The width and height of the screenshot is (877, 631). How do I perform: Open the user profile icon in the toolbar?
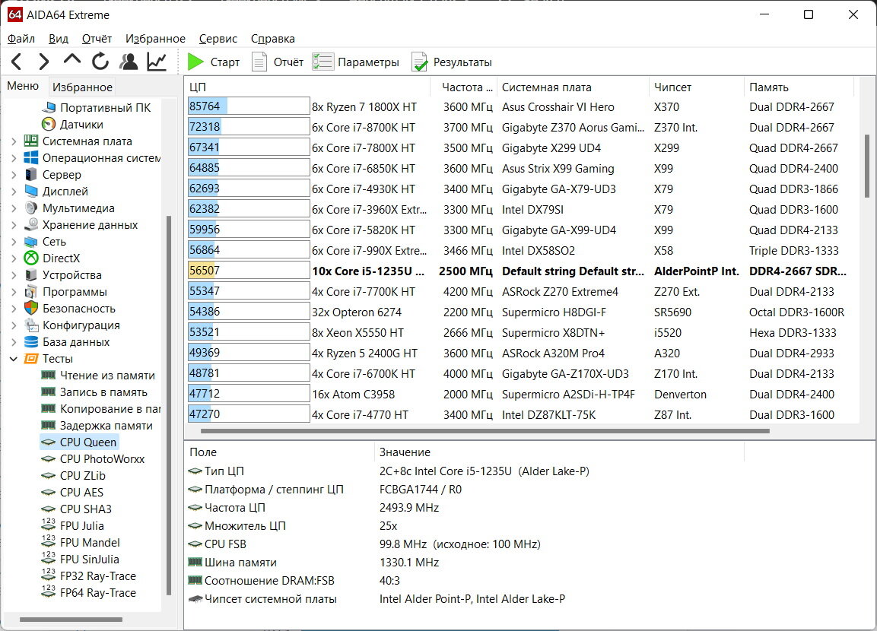[x=129, y=62]
